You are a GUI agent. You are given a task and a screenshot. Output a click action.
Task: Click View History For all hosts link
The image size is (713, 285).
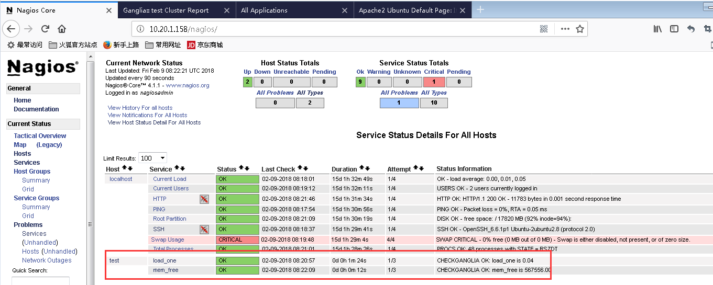click(140, 108)
